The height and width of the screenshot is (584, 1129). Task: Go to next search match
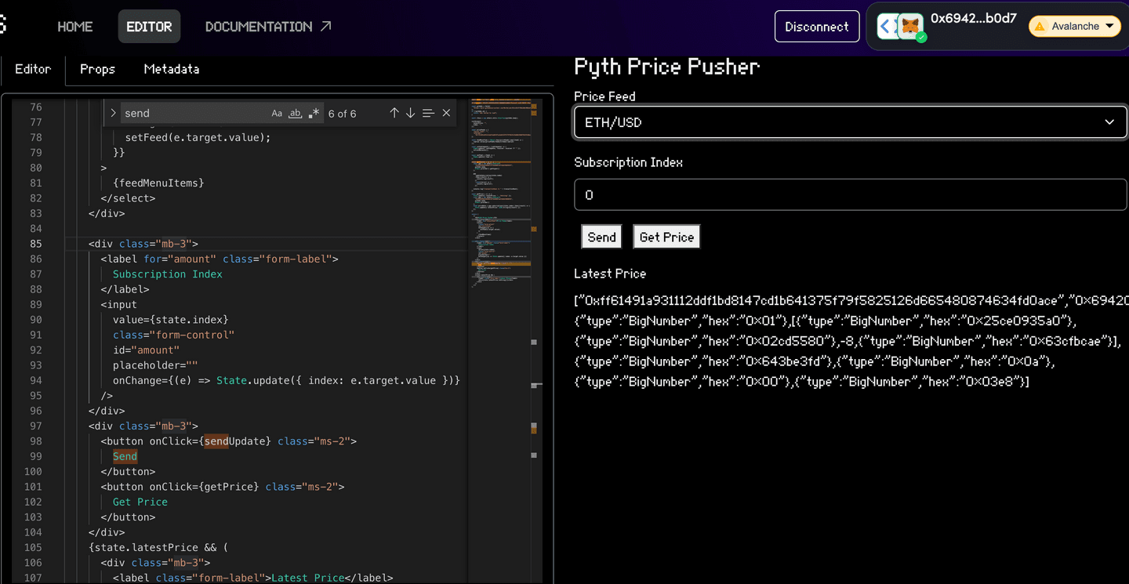tap(410, 113)
